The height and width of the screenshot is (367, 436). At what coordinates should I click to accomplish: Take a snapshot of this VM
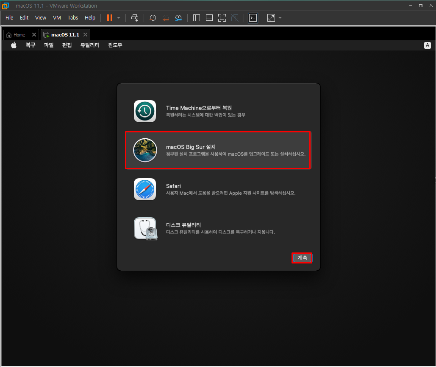click(x=153, y=18)
